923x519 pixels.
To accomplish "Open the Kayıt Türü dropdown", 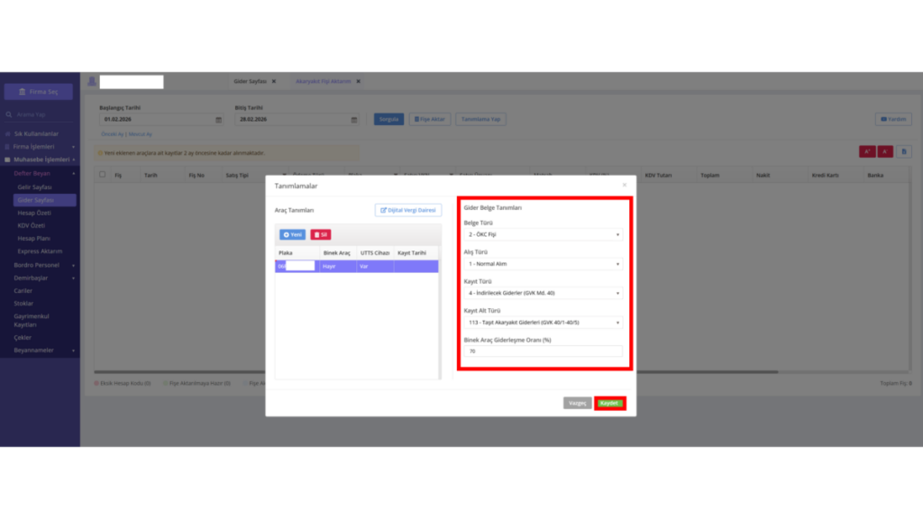I will [x=543, y=293].
